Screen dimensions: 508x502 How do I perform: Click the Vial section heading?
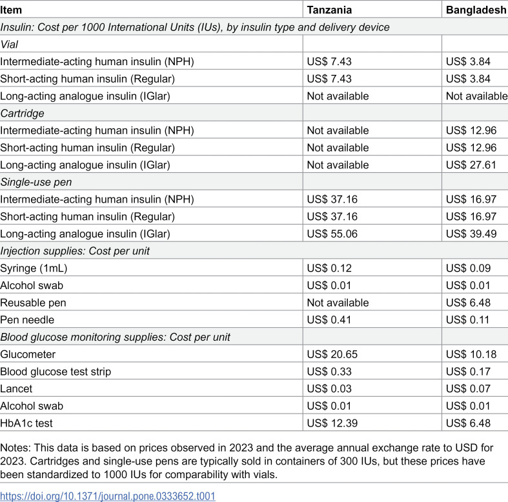[x=9, y=45]
